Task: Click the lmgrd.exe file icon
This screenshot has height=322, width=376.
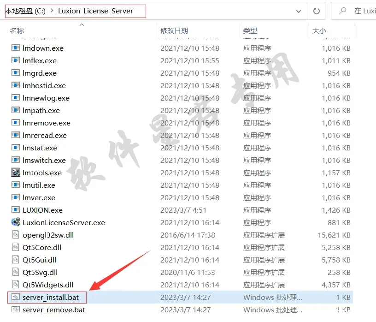Action: coord(16,73)
